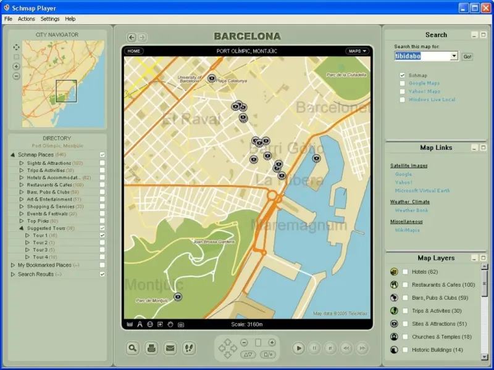494x370 pixels.
Task: Expand the Tour 2 node
Action: 27,242
